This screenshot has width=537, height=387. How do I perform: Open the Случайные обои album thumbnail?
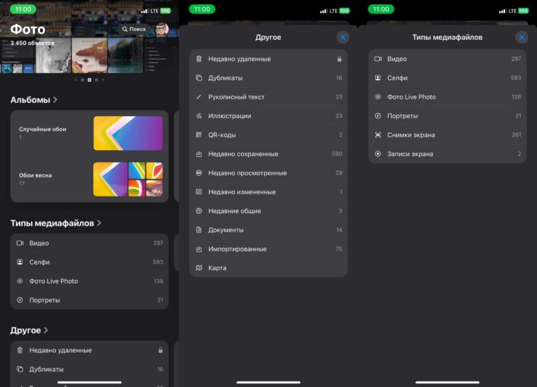128,133
